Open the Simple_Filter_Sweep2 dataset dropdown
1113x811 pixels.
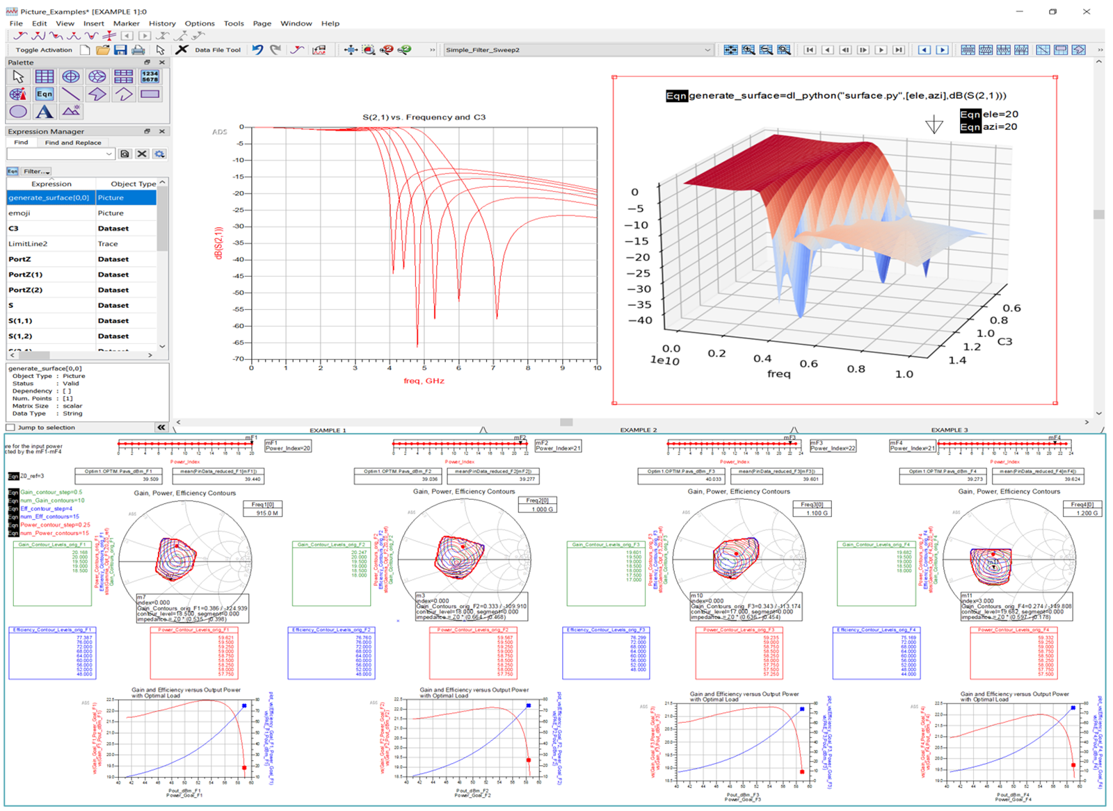(x=707, y=50)
